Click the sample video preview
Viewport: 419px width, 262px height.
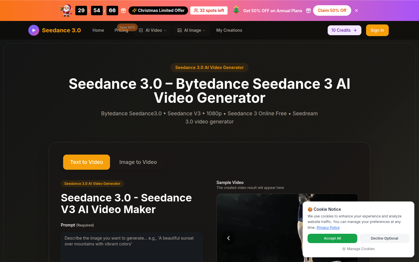(x=287, y=228)
